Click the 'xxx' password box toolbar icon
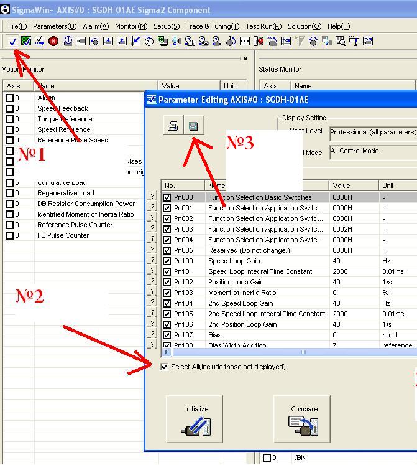 245,41
